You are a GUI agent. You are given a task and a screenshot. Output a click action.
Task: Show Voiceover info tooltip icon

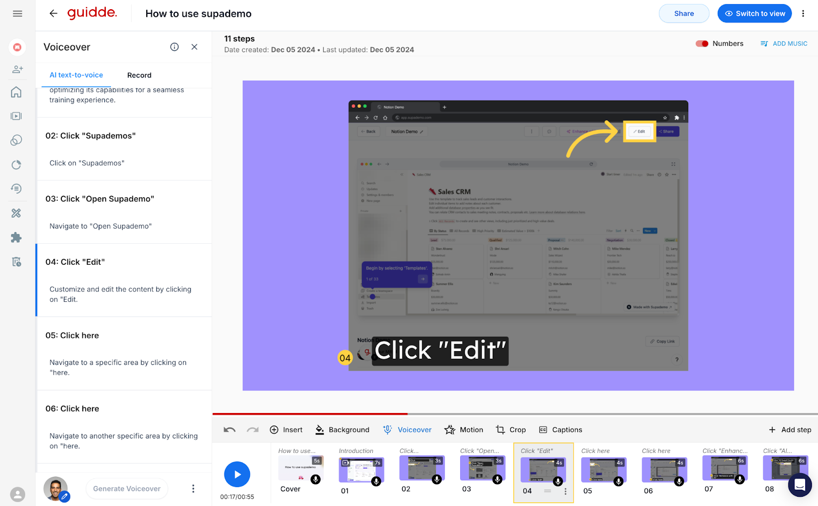(x=174, y=47)
